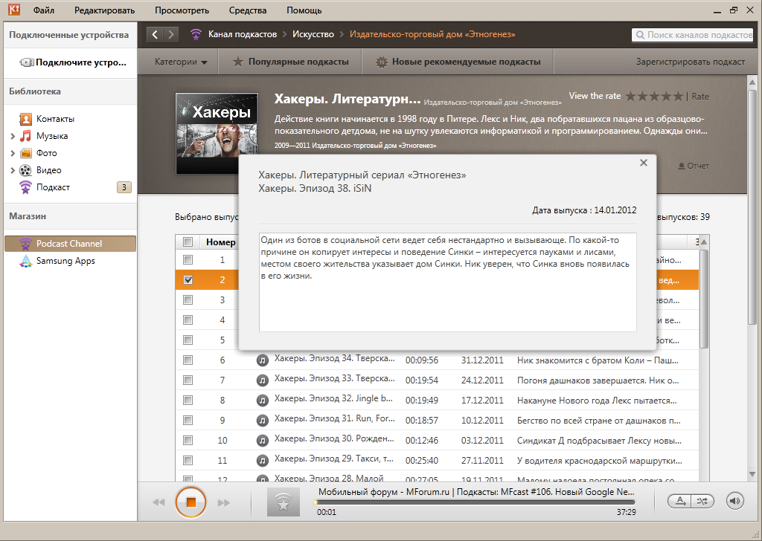Click the Видео film reel icon
The height and width of the screenshot is (541, 762).
[25, 170]
